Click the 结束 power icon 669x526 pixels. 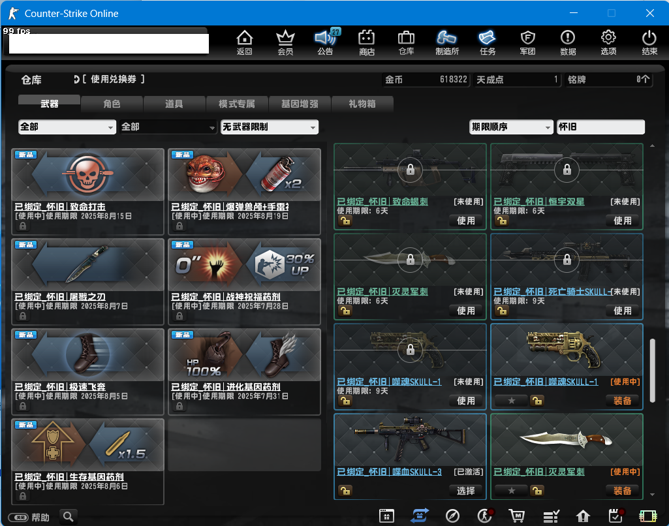coord(649,42)
